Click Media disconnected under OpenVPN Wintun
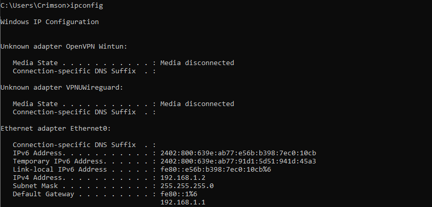Image resolution: width=432 pixels, height=207 pixels. pyautogui.click(x=197, y=63)
